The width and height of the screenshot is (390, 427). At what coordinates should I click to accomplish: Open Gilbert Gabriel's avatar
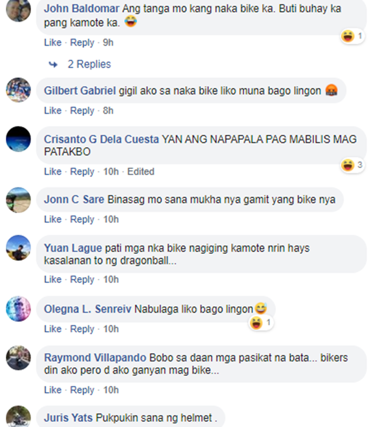(x=18, y=90)
